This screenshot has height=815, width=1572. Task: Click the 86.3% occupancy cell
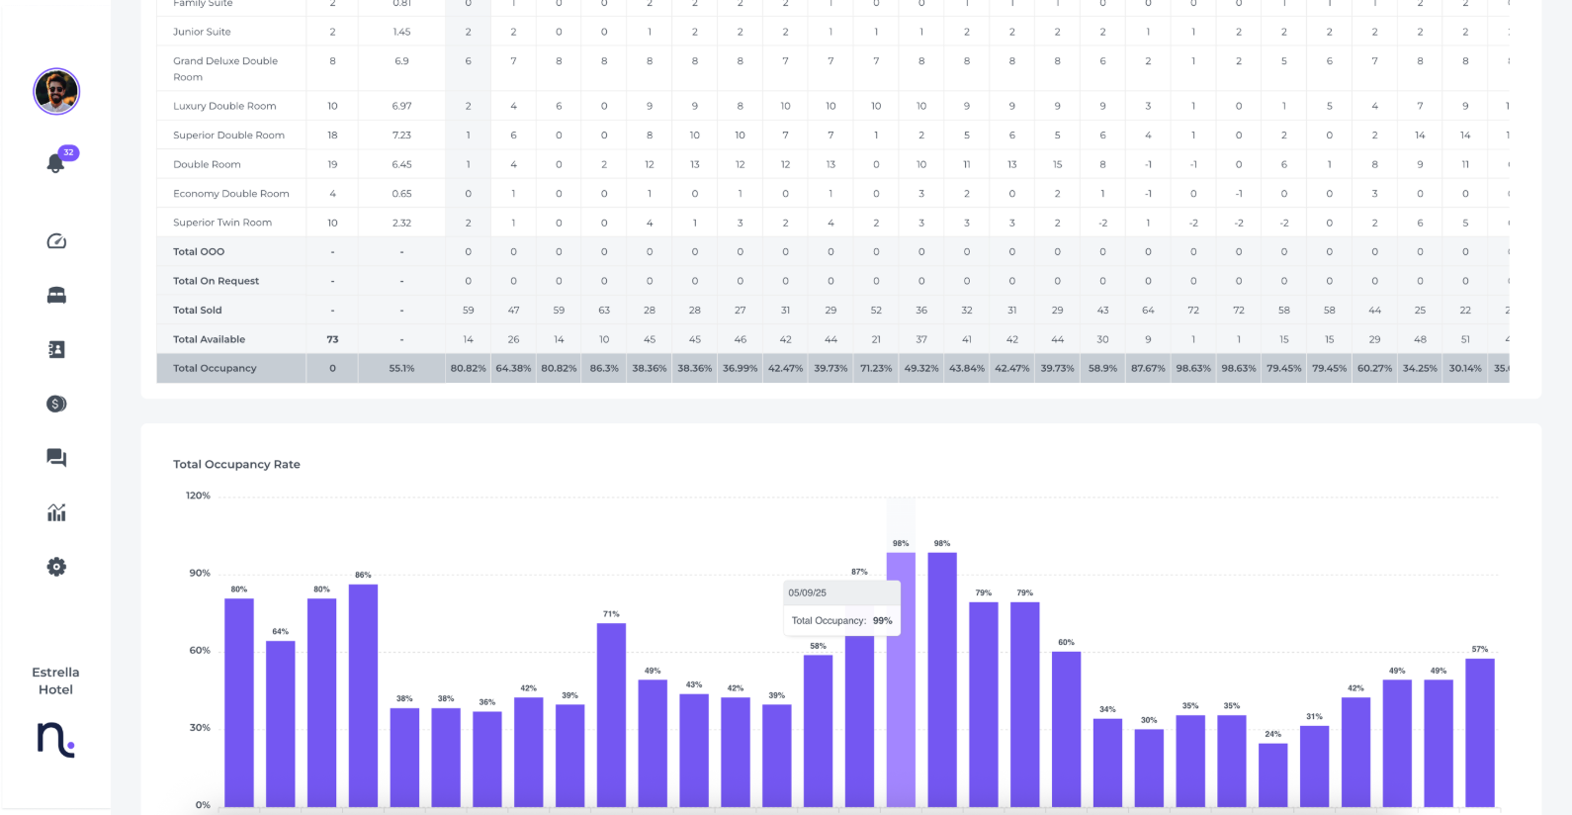(x=604, y=368)
